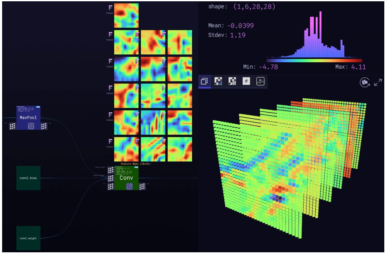Image resolution: width=386 pixels, height=254 pixels.
Task: Click the shape value (1,6,28,28)
Action: tap(254, 7)
